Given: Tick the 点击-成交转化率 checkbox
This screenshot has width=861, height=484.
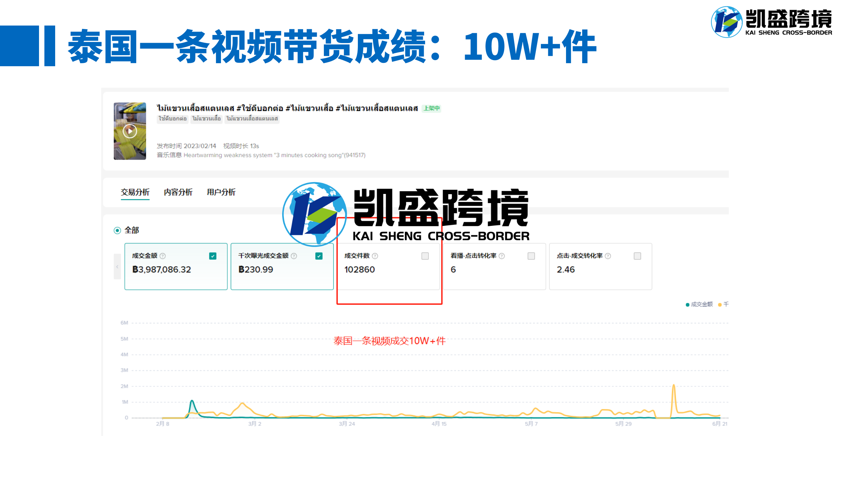Looking at the screenshot, I should (x=637, y=256).
